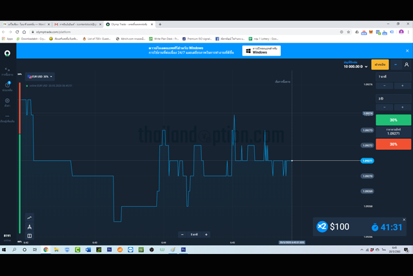
Task: Open the help icon with notification badge
Action: tap(7, 85)
